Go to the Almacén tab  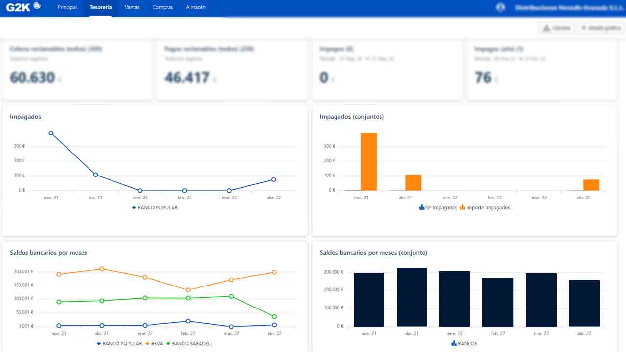click(196, 7)
